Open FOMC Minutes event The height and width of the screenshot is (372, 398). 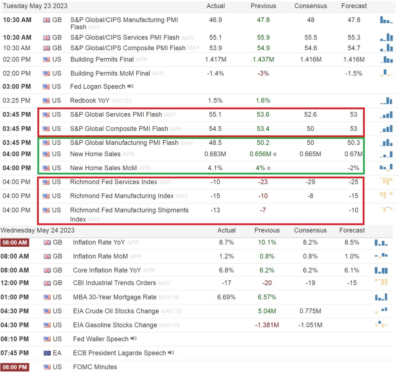click(x=95, y=367)
